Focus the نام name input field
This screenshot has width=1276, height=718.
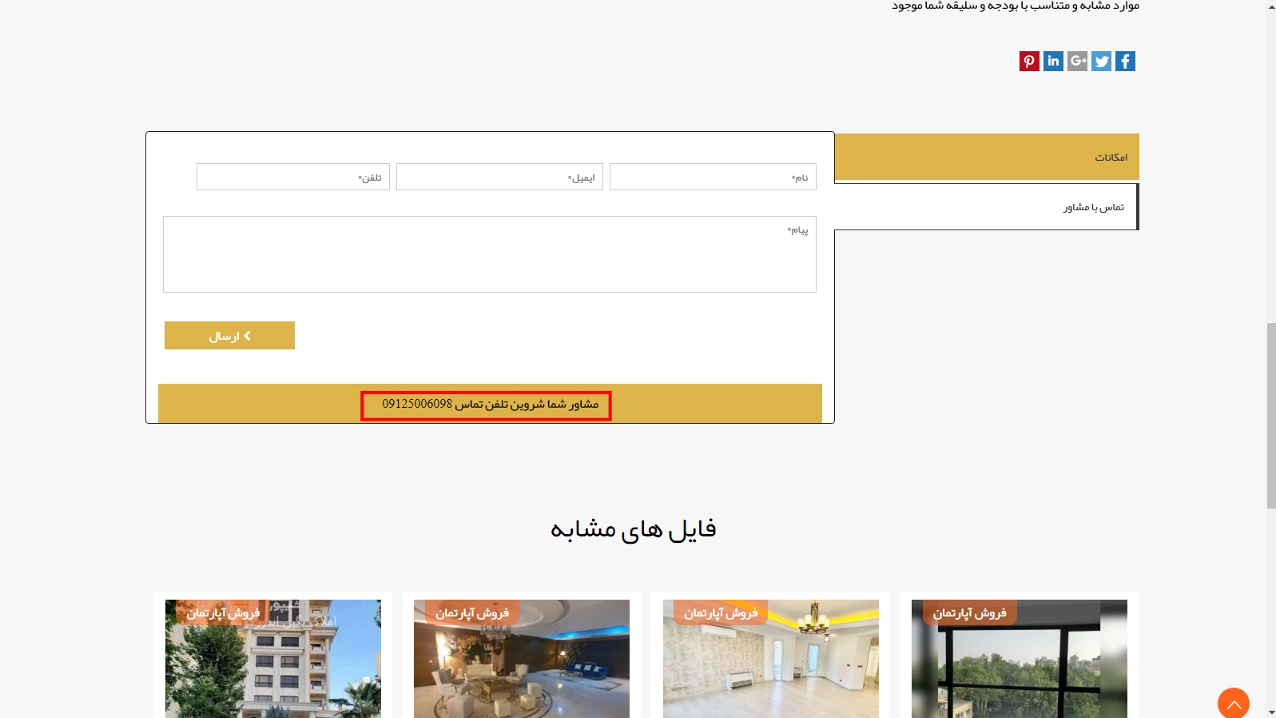pyautogui.click(x=713, y=177)
